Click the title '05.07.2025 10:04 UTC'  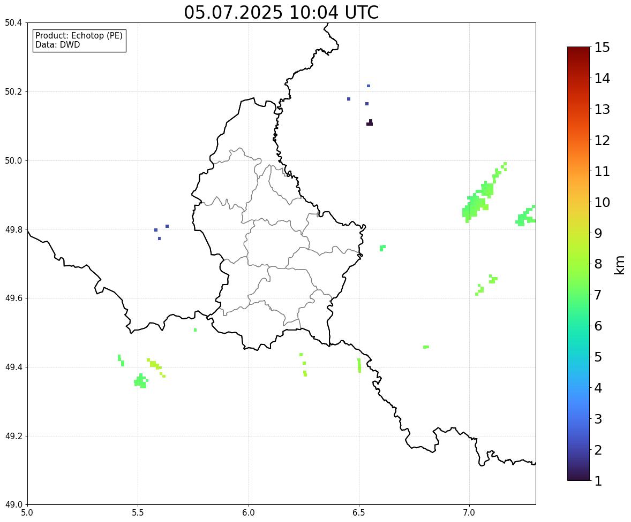click(x=281, y=12)
